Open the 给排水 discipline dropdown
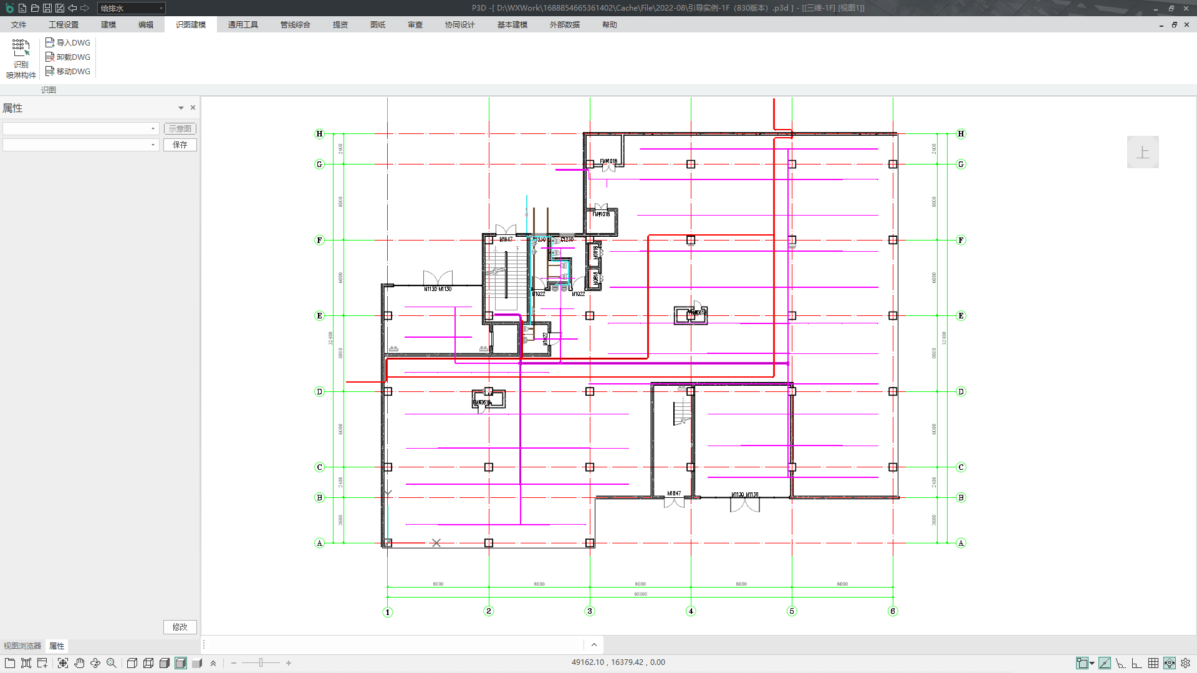 [161, 8]
